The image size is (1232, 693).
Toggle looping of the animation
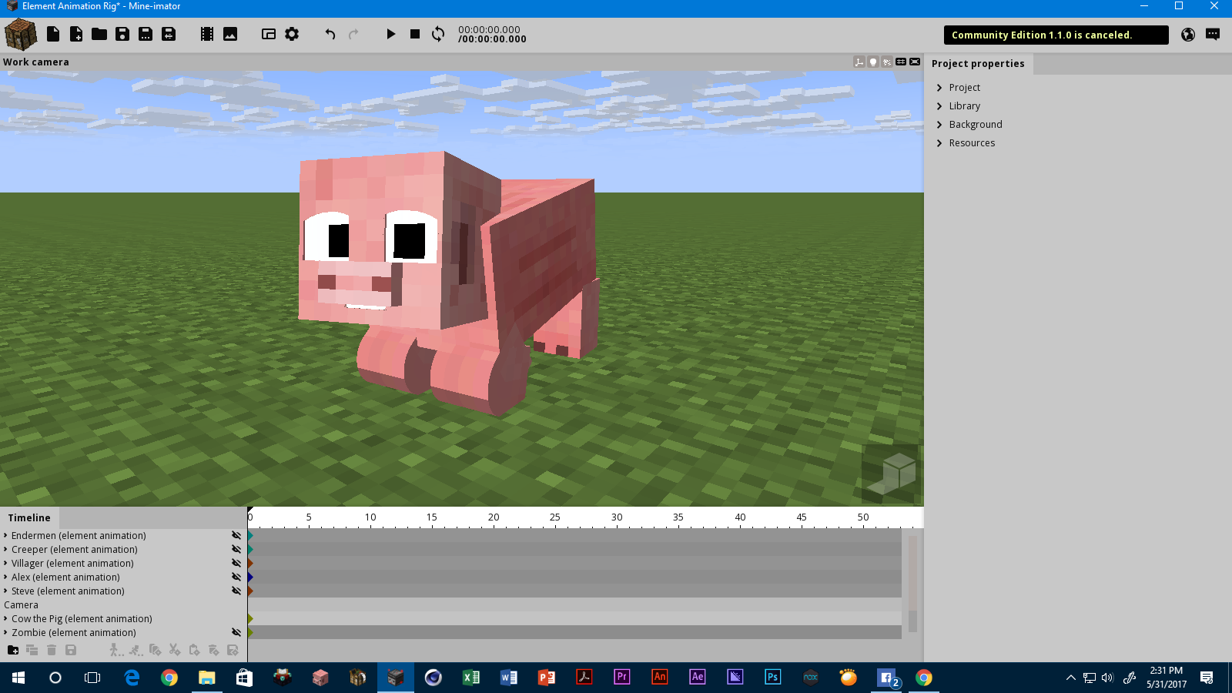pos(438,34)
